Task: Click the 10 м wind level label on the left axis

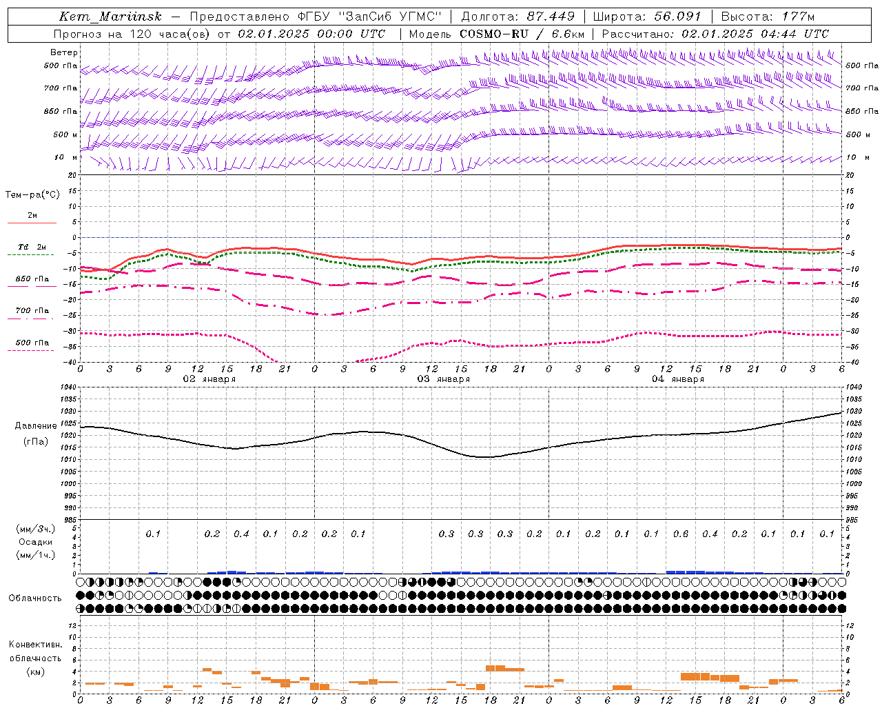Action: [x=65, y=157]
